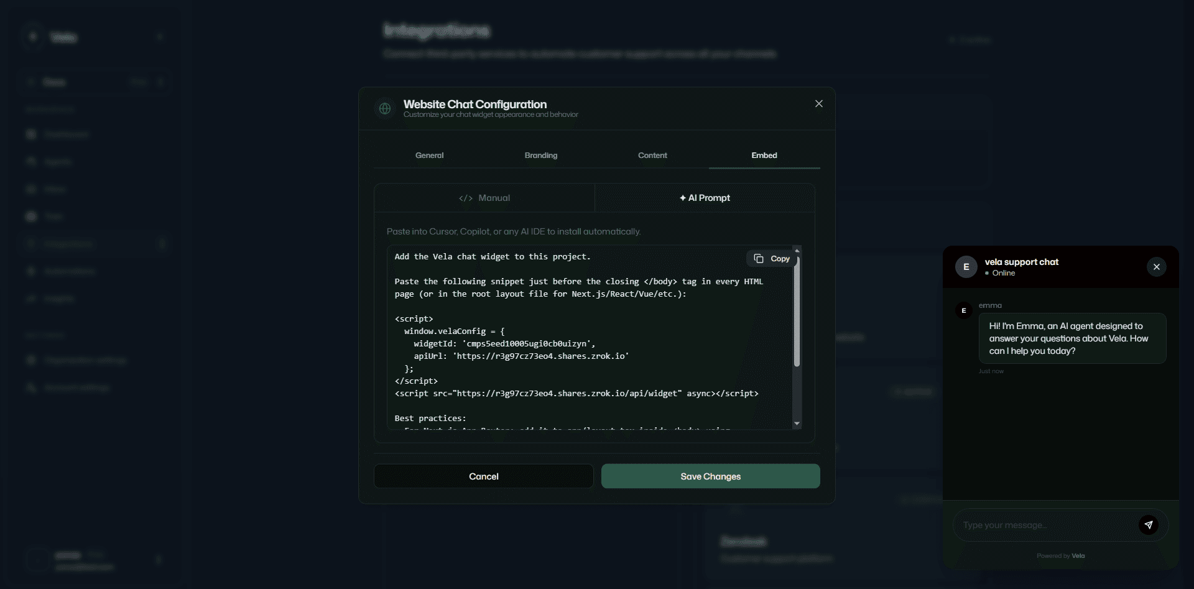Click the scroll-up arrow of the prompt box
This screenshot has width=1194, height=589.
coord(797,250)
